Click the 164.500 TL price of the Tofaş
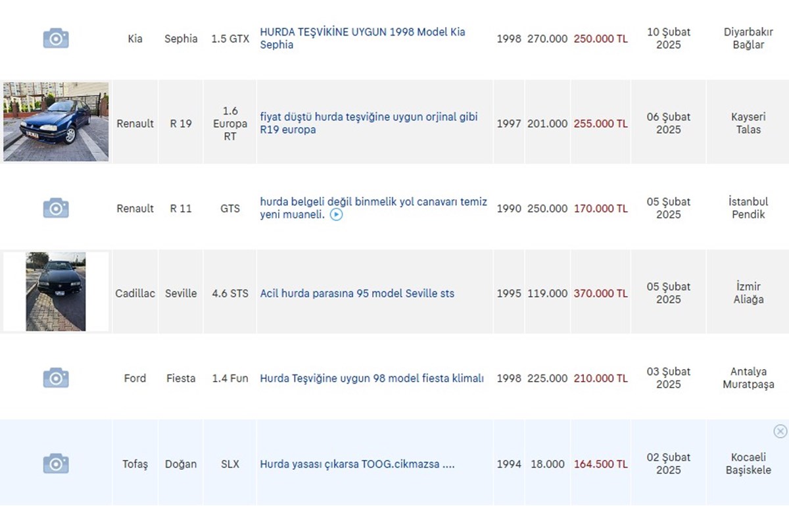Viewport: 789px width, 506px height. point(600,464)
